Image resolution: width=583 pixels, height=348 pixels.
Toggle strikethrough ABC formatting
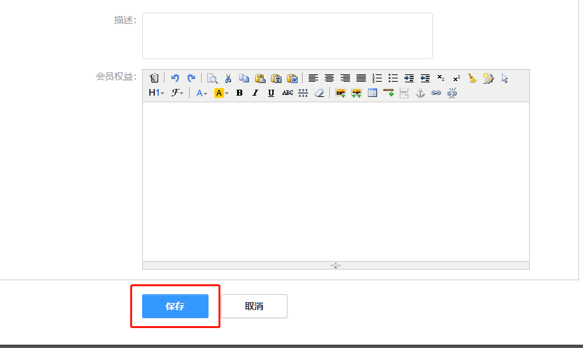287,93
